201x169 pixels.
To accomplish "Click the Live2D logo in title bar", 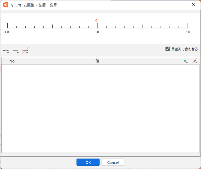I will 5,5.
